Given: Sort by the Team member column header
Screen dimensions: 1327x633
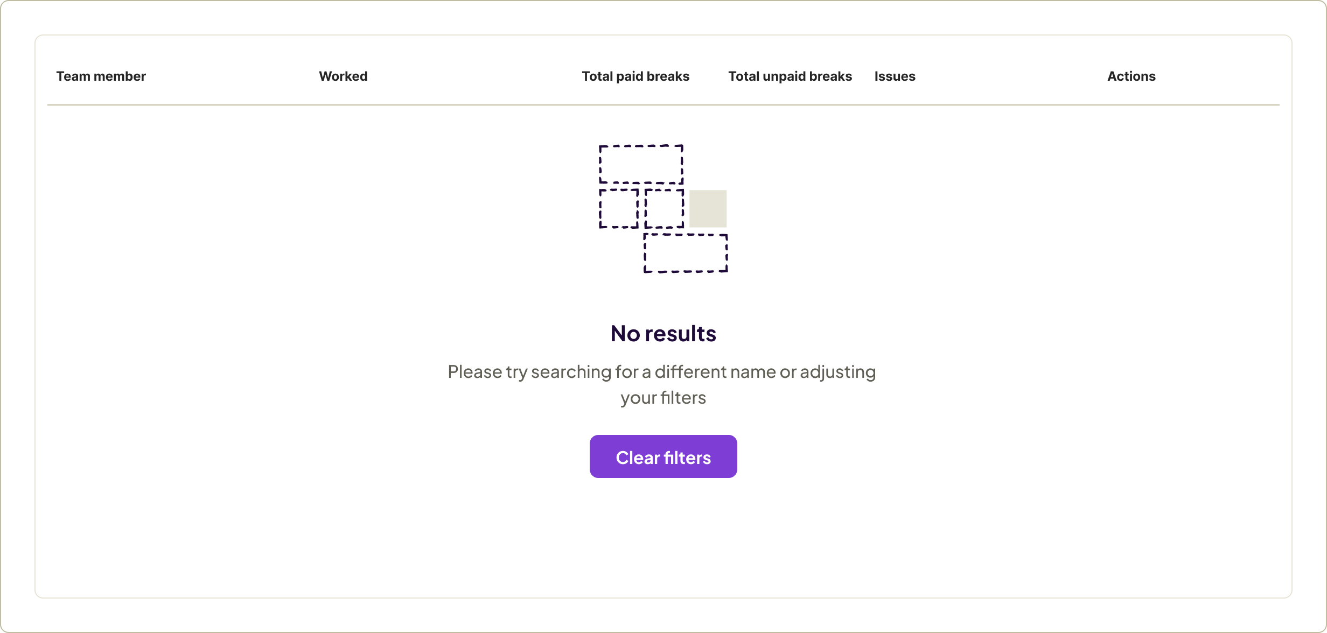Looking at the screenshot, I should (x=101, y=76).
